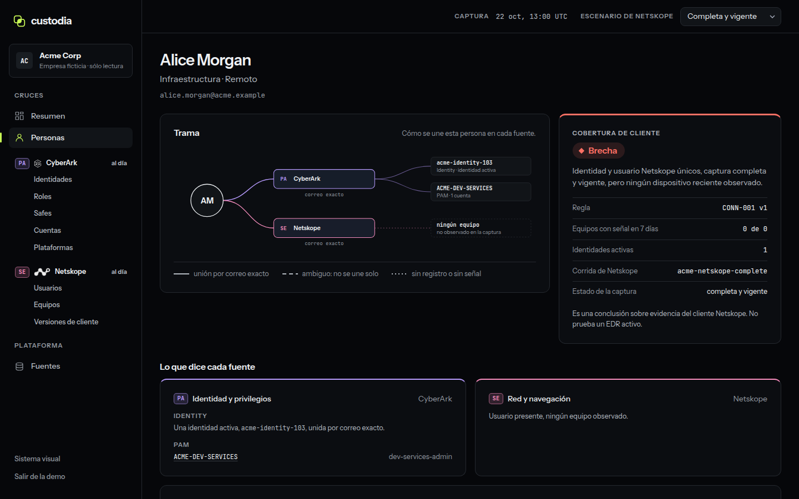Click the custodia logo icon
Screen dimensions: 799x499
click(19, 21)
